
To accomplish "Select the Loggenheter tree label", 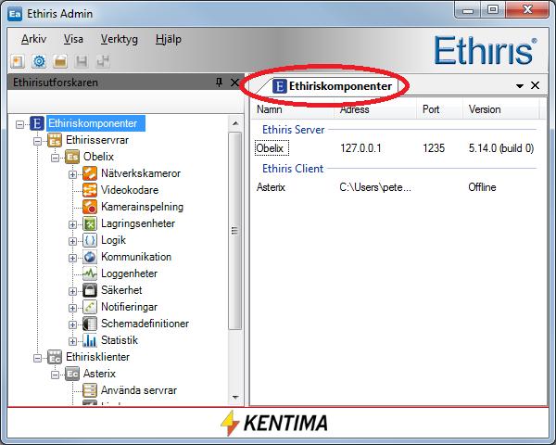I will coord(129,273).
